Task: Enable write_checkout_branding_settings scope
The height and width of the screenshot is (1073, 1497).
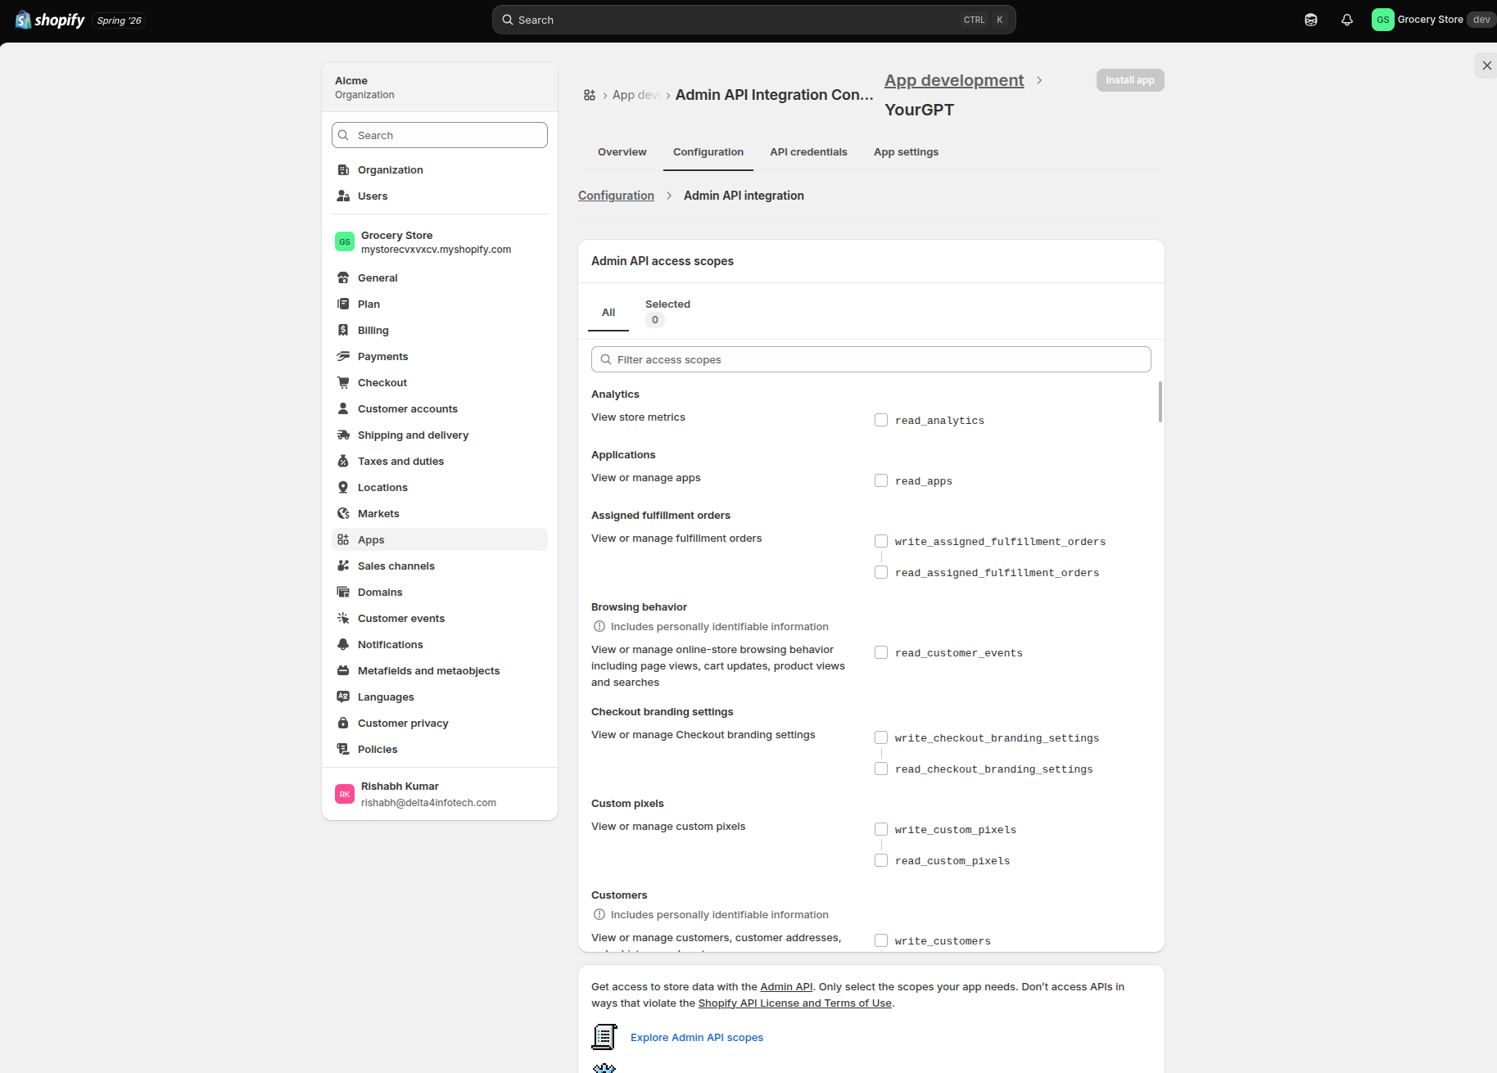Action: pos(881,737)
